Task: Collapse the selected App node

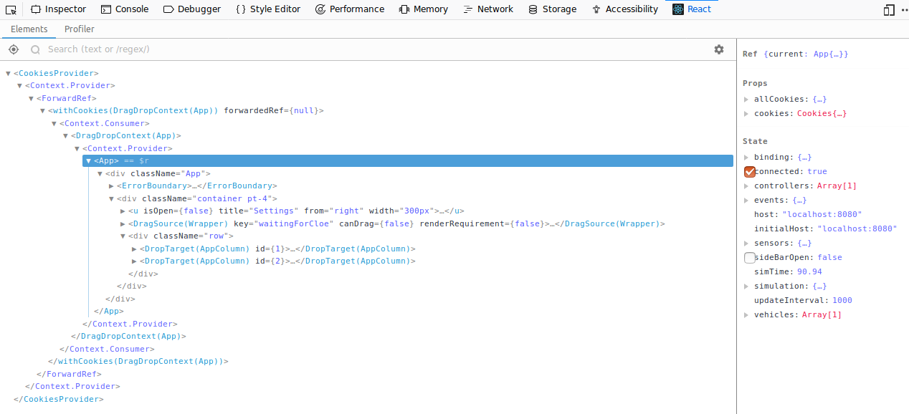Action: (88, 161)
